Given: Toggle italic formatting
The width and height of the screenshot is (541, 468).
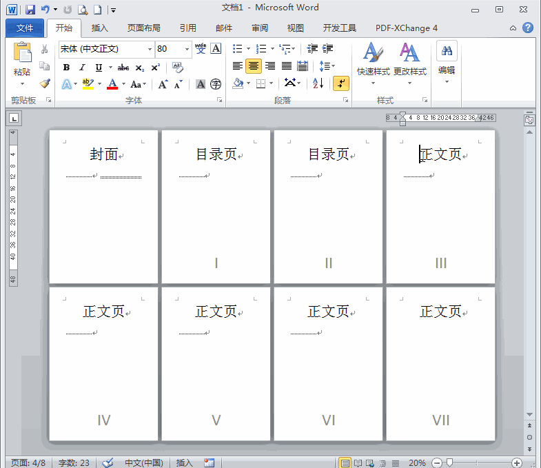Looking at the screenshot, I should pos(82,68).
